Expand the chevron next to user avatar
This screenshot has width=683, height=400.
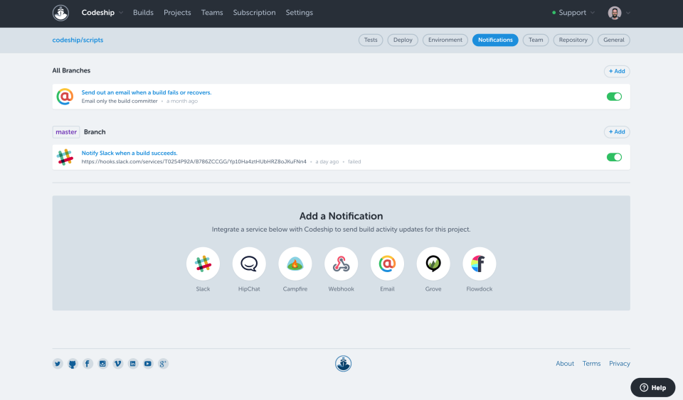tap(628, 13)
